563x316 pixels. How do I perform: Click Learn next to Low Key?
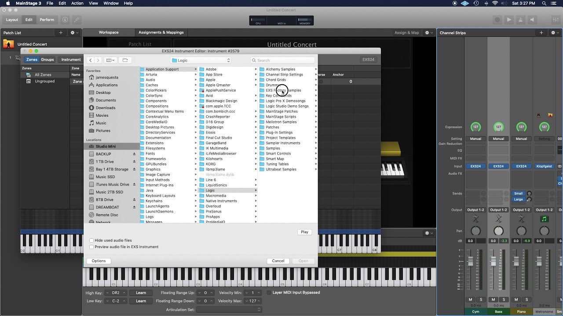(x=141, y=301)
